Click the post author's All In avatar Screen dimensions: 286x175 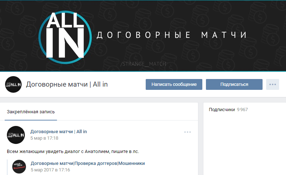coord(16,135)
